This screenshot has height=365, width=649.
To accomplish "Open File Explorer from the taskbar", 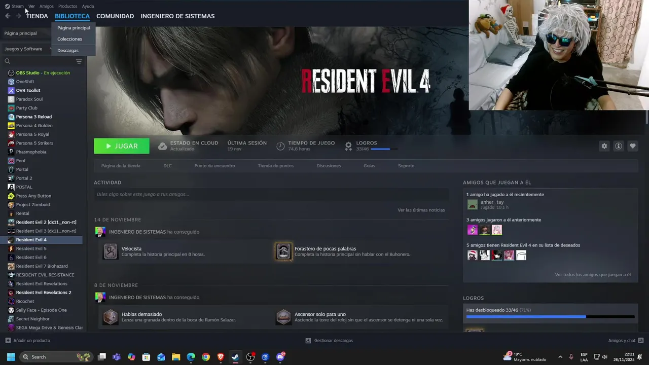I will point(176,357).
